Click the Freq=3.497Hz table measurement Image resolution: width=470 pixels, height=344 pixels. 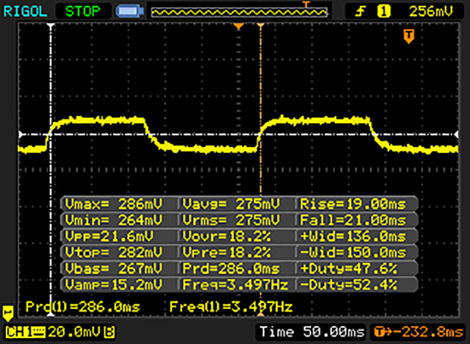(235, 284)
